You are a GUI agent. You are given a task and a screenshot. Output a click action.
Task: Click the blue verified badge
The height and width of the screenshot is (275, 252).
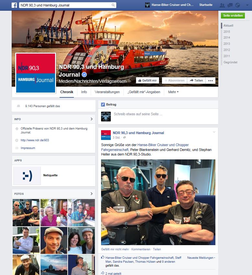pos(84,75)
